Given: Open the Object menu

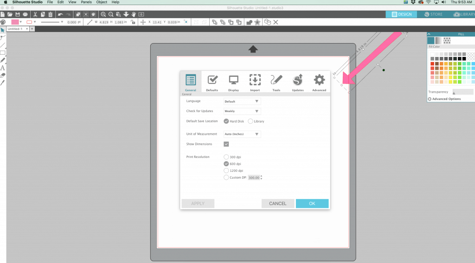Looking at the screenshot, I should pyautogui.click(x=102, y=2).
